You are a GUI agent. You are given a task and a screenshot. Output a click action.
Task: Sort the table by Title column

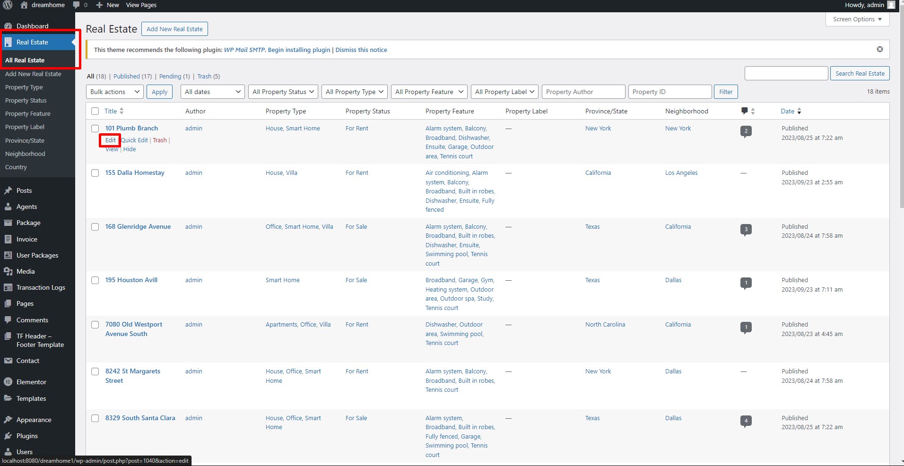coord(114,111)
